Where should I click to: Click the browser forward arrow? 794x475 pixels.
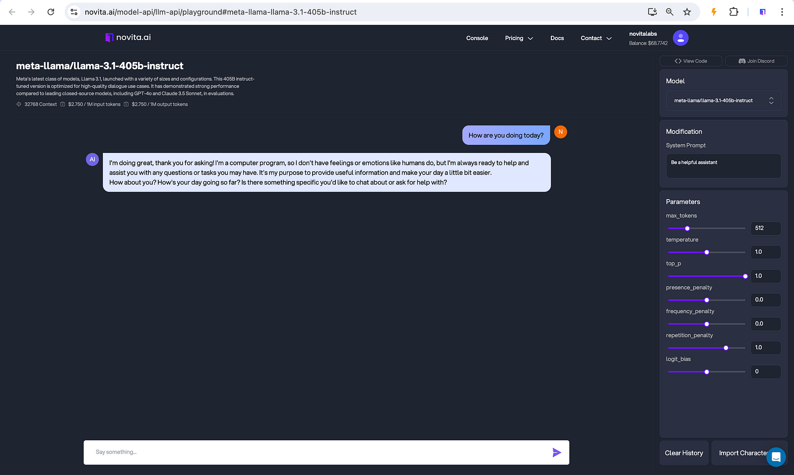[31, 12]
